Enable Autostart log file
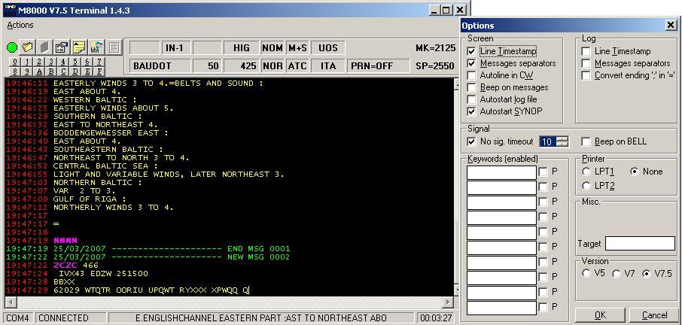This screenshot has width=682, height=325. click(x=471, y=99)
